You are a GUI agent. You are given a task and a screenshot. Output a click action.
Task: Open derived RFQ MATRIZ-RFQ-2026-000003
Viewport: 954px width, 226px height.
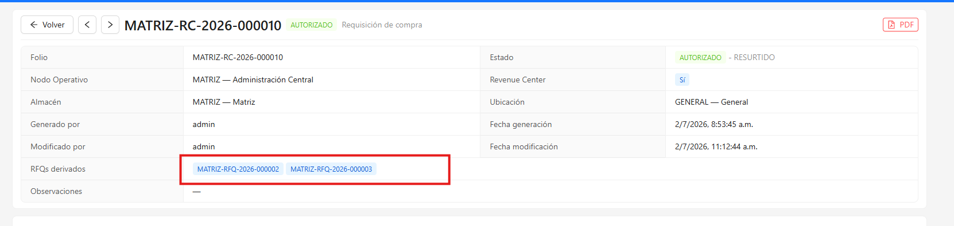[331, 169]
